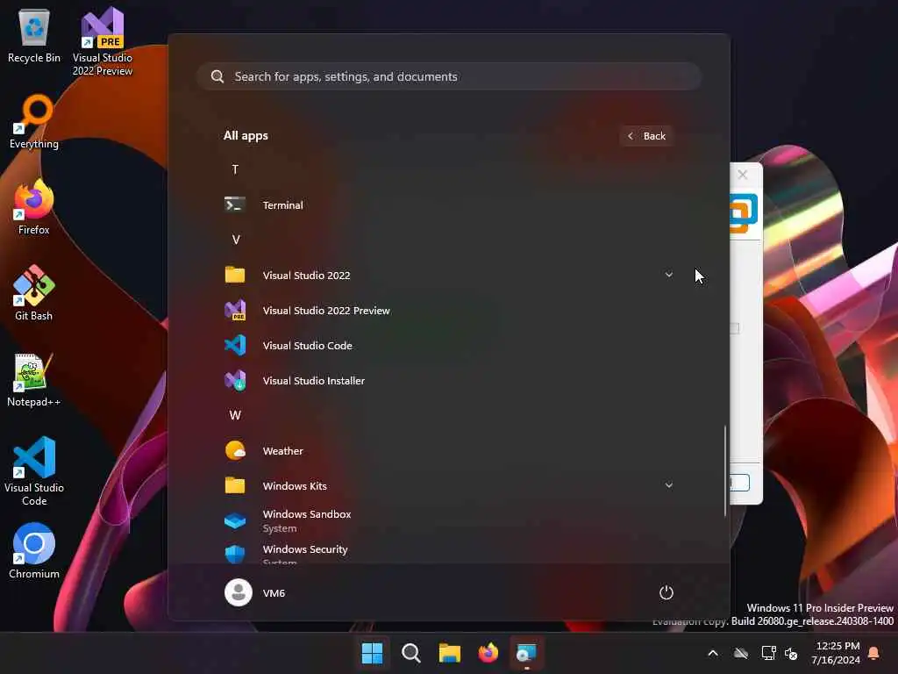
Task: Open the notifications bell icon
Action: (874, 653)
